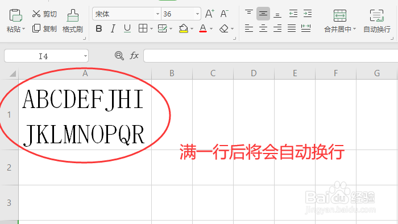Click the distributed alignment icon
This screenshot has width=398, height=224.
coord(306,28)
